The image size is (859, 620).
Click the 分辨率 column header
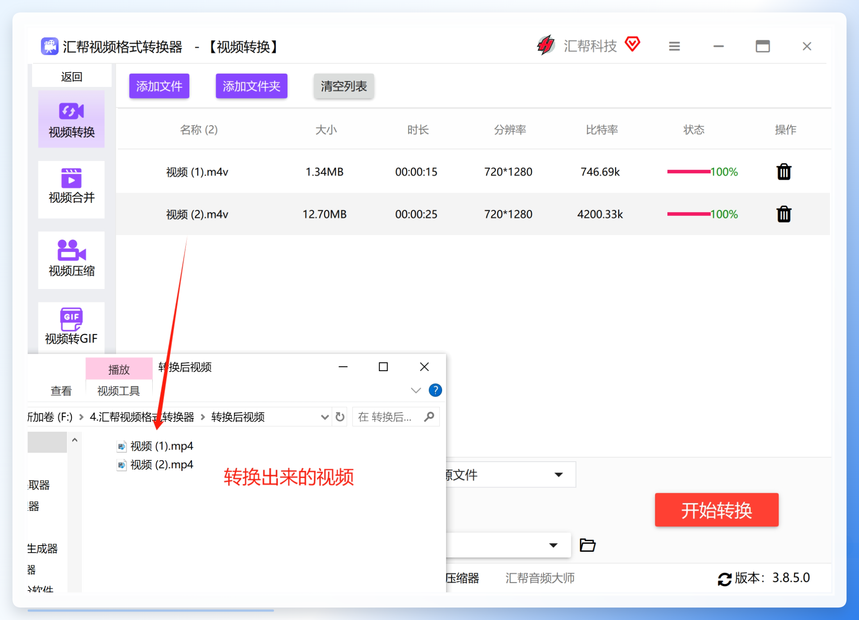510,130
